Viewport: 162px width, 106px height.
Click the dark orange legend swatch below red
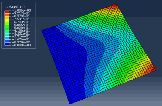click(7, 15)
